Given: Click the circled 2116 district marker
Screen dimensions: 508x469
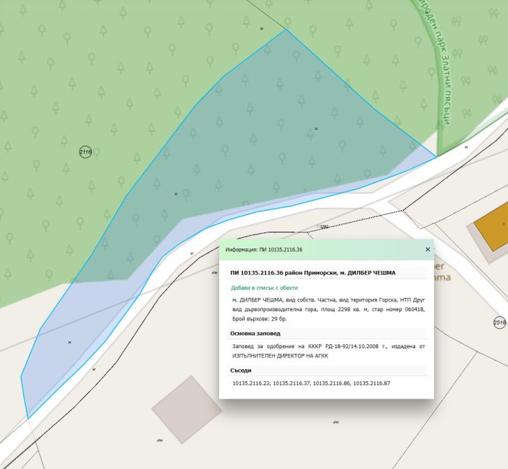Looking at the screenshot, I should tap(85, 151).
